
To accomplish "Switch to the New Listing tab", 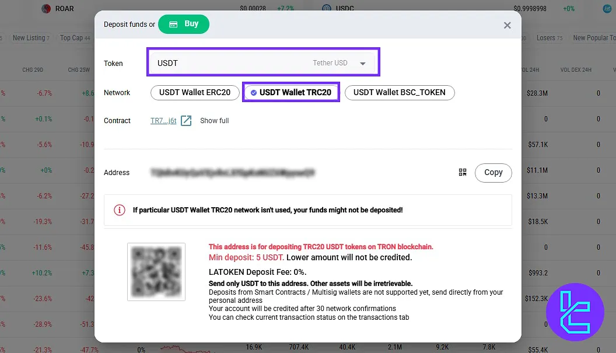I will (x=30, y=38).
